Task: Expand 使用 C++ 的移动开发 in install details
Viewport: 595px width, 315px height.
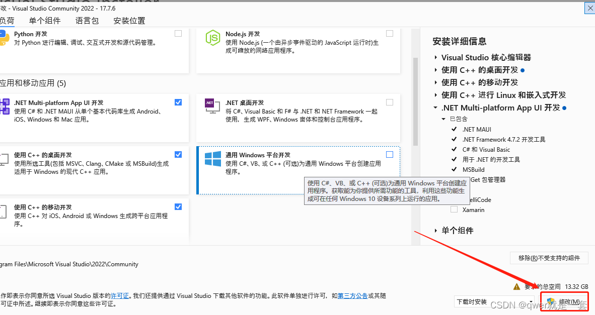Action: (435, 82)
